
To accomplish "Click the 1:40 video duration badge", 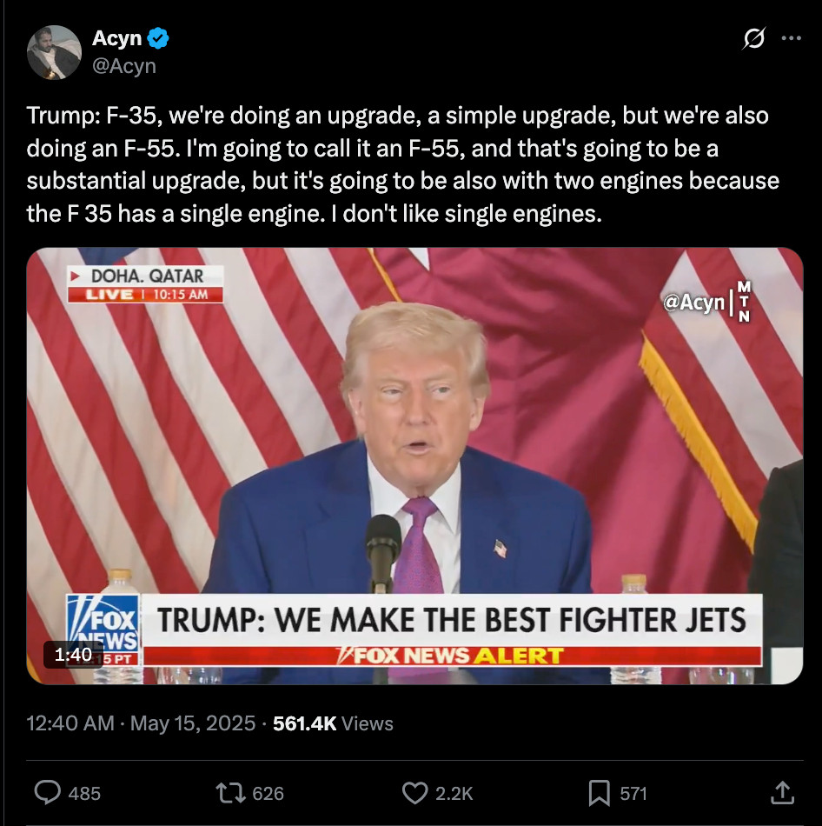I will click(x=73, y=655).
